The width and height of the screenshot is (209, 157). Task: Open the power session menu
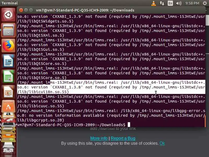[x=205, y=3]
